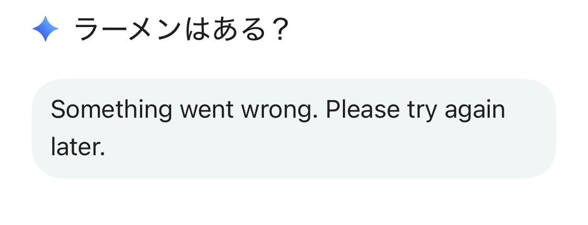
Task: Click the word "try" in the error
Action: click(421, 110)
